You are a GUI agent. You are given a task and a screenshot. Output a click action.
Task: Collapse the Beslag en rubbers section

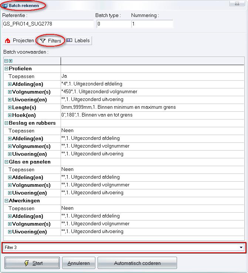[x=6, y=123]
